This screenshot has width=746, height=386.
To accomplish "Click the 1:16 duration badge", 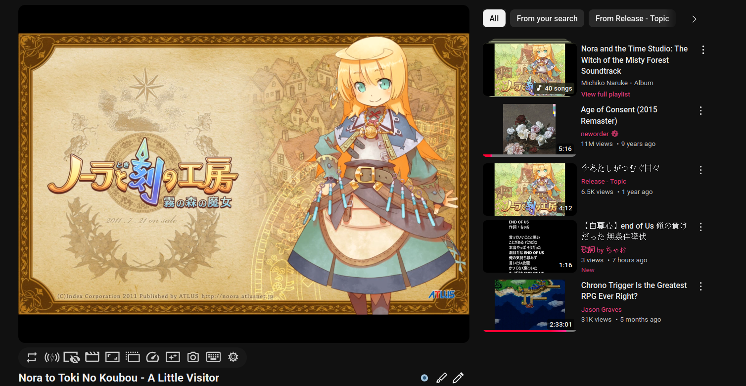I will coord(565,265).
